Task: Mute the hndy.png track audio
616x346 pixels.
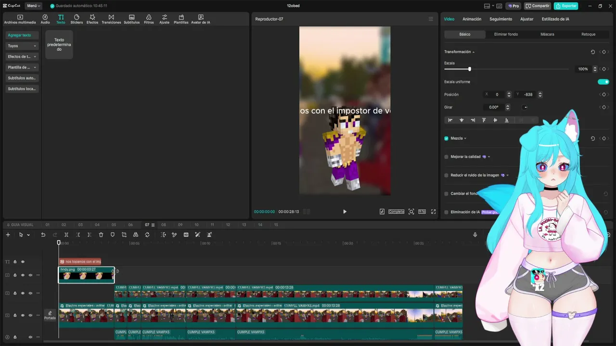Action: pyautogui.click(x=30, y=275)
